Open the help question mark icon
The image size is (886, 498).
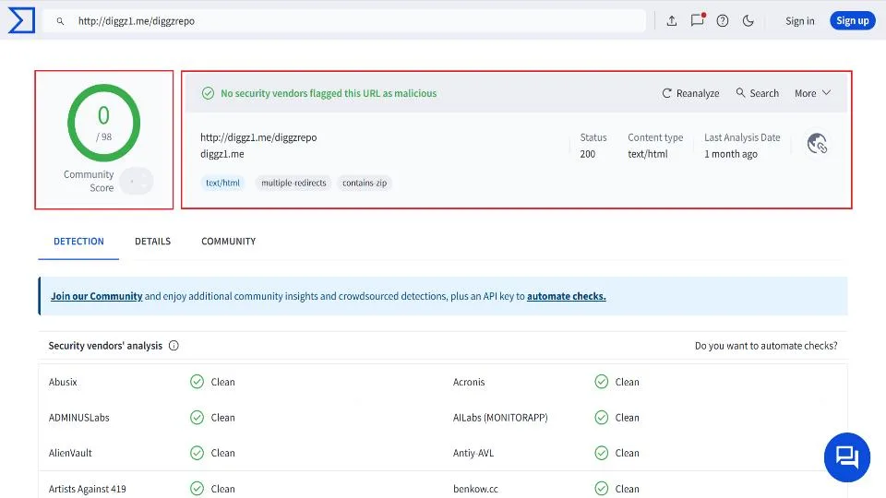pos(723,21)
